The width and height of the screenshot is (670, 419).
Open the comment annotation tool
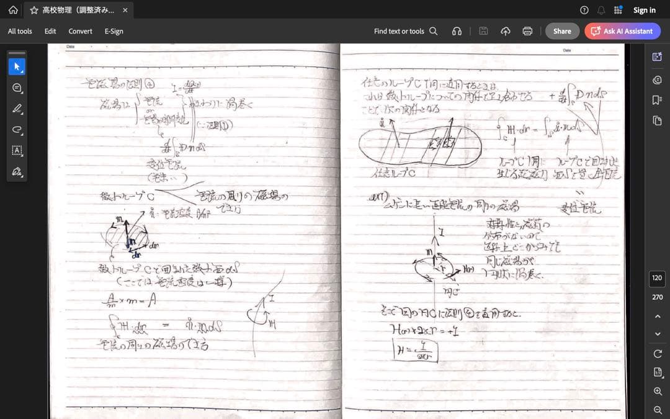tap(17, 88)
